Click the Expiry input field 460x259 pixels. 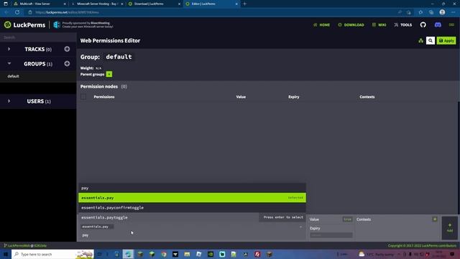[331, 235]
